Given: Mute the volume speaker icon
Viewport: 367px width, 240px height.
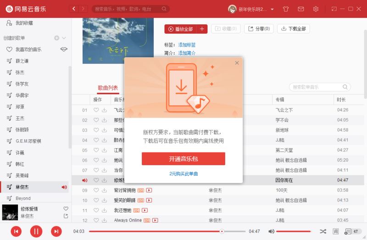Looking at the screenshot, I should tap(271, 231).
